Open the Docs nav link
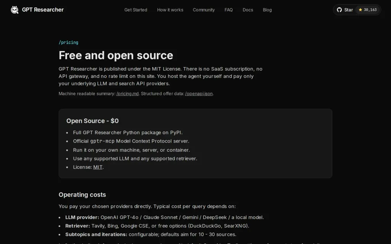 tap(248, 10)
